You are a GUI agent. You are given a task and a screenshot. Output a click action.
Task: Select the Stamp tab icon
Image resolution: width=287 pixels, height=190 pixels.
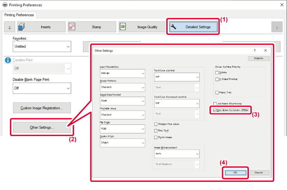tap(72, 27)
